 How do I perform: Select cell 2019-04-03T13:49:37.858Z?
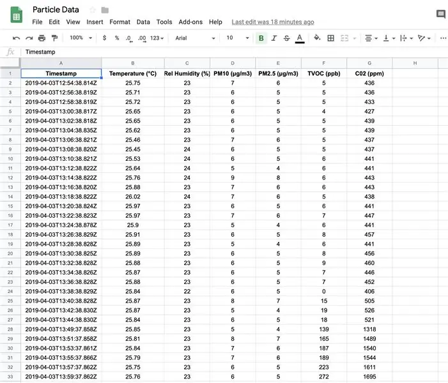[x=61, y=329]
